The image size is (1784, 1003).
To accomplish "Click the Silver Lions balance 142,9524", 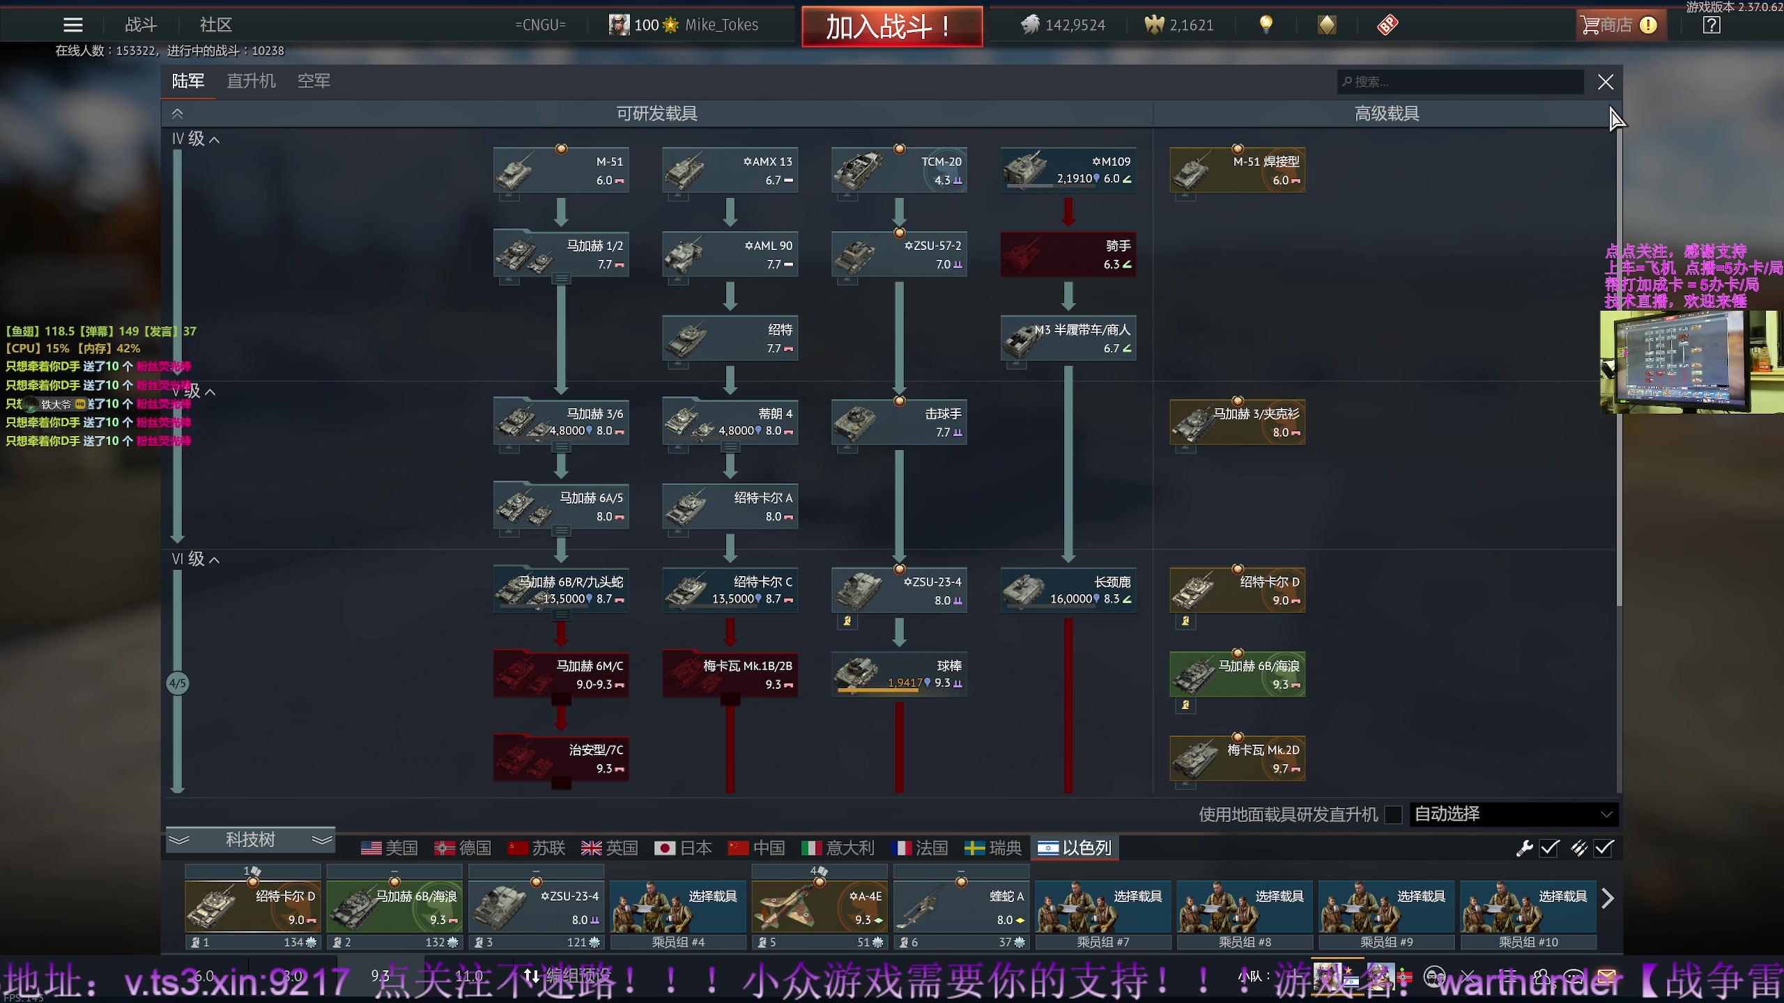I will click(1064, 25).
